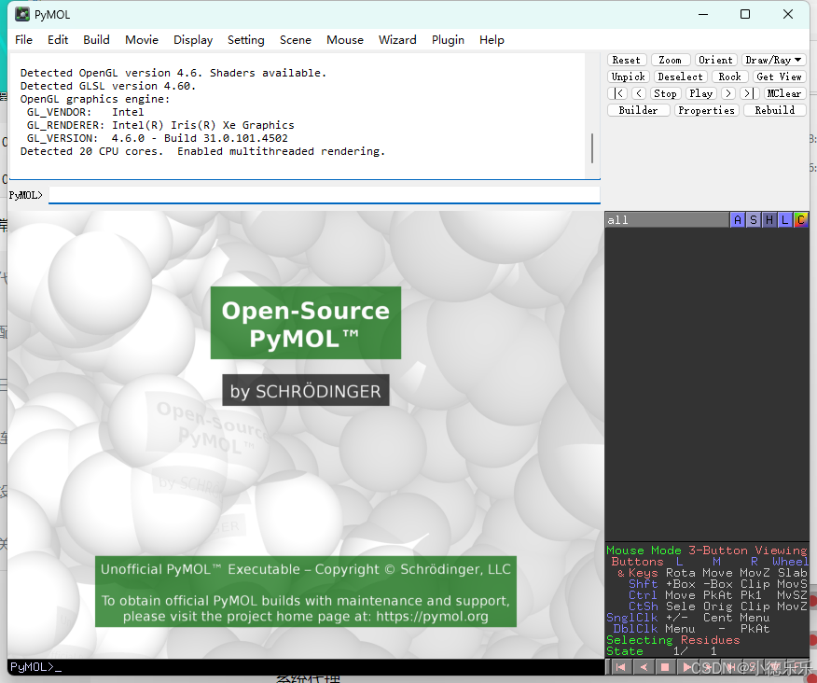
Task: Open the Setting menu
Action: point(246,40)
